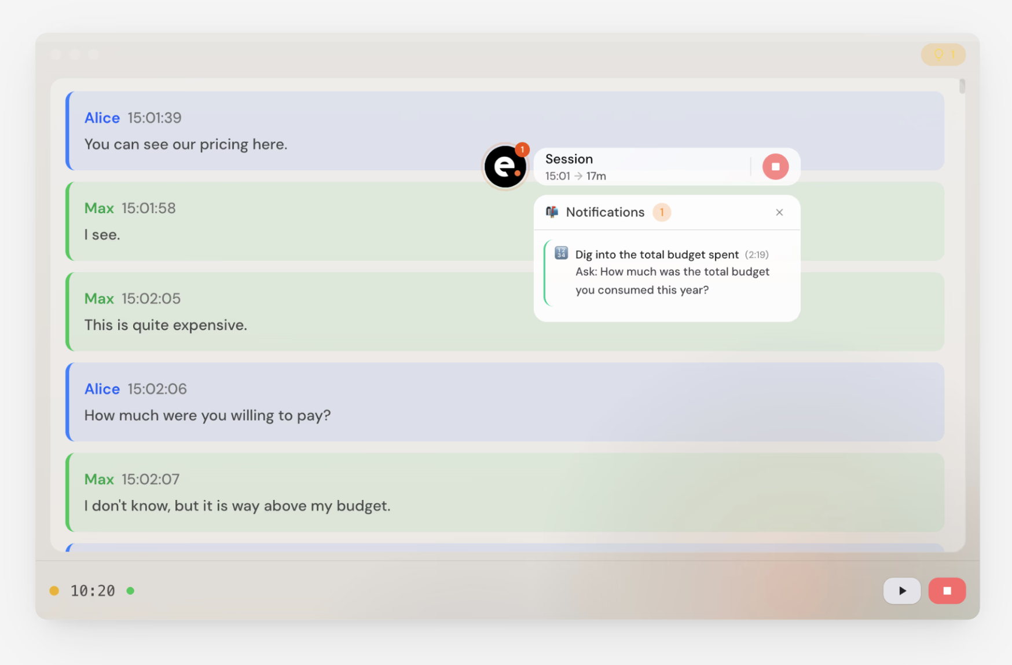Viewport: 1012px width, 665px height.
Task: Click the Notifications count badge
Action: tap(661, 213)
